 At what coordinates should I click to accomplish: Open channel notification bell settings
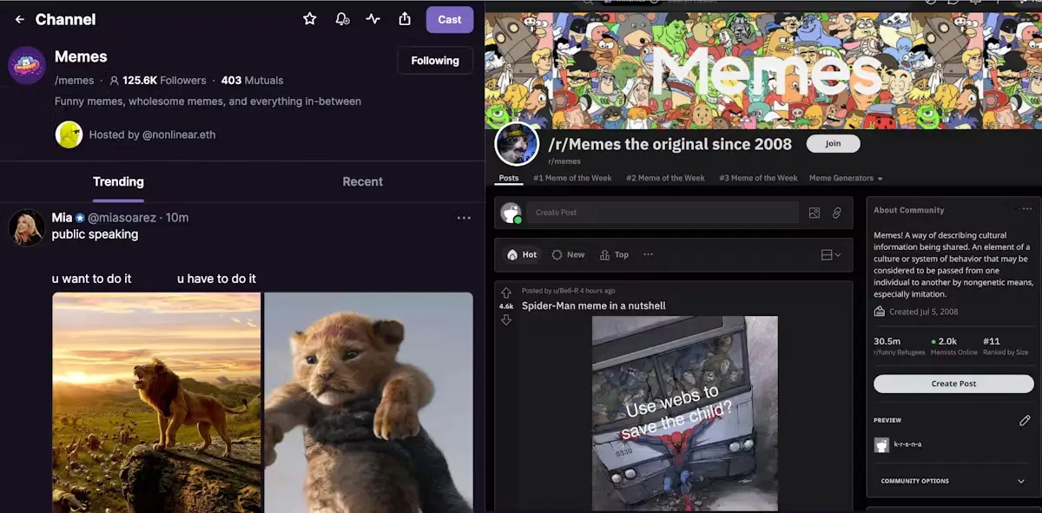(x=342, y=19)
